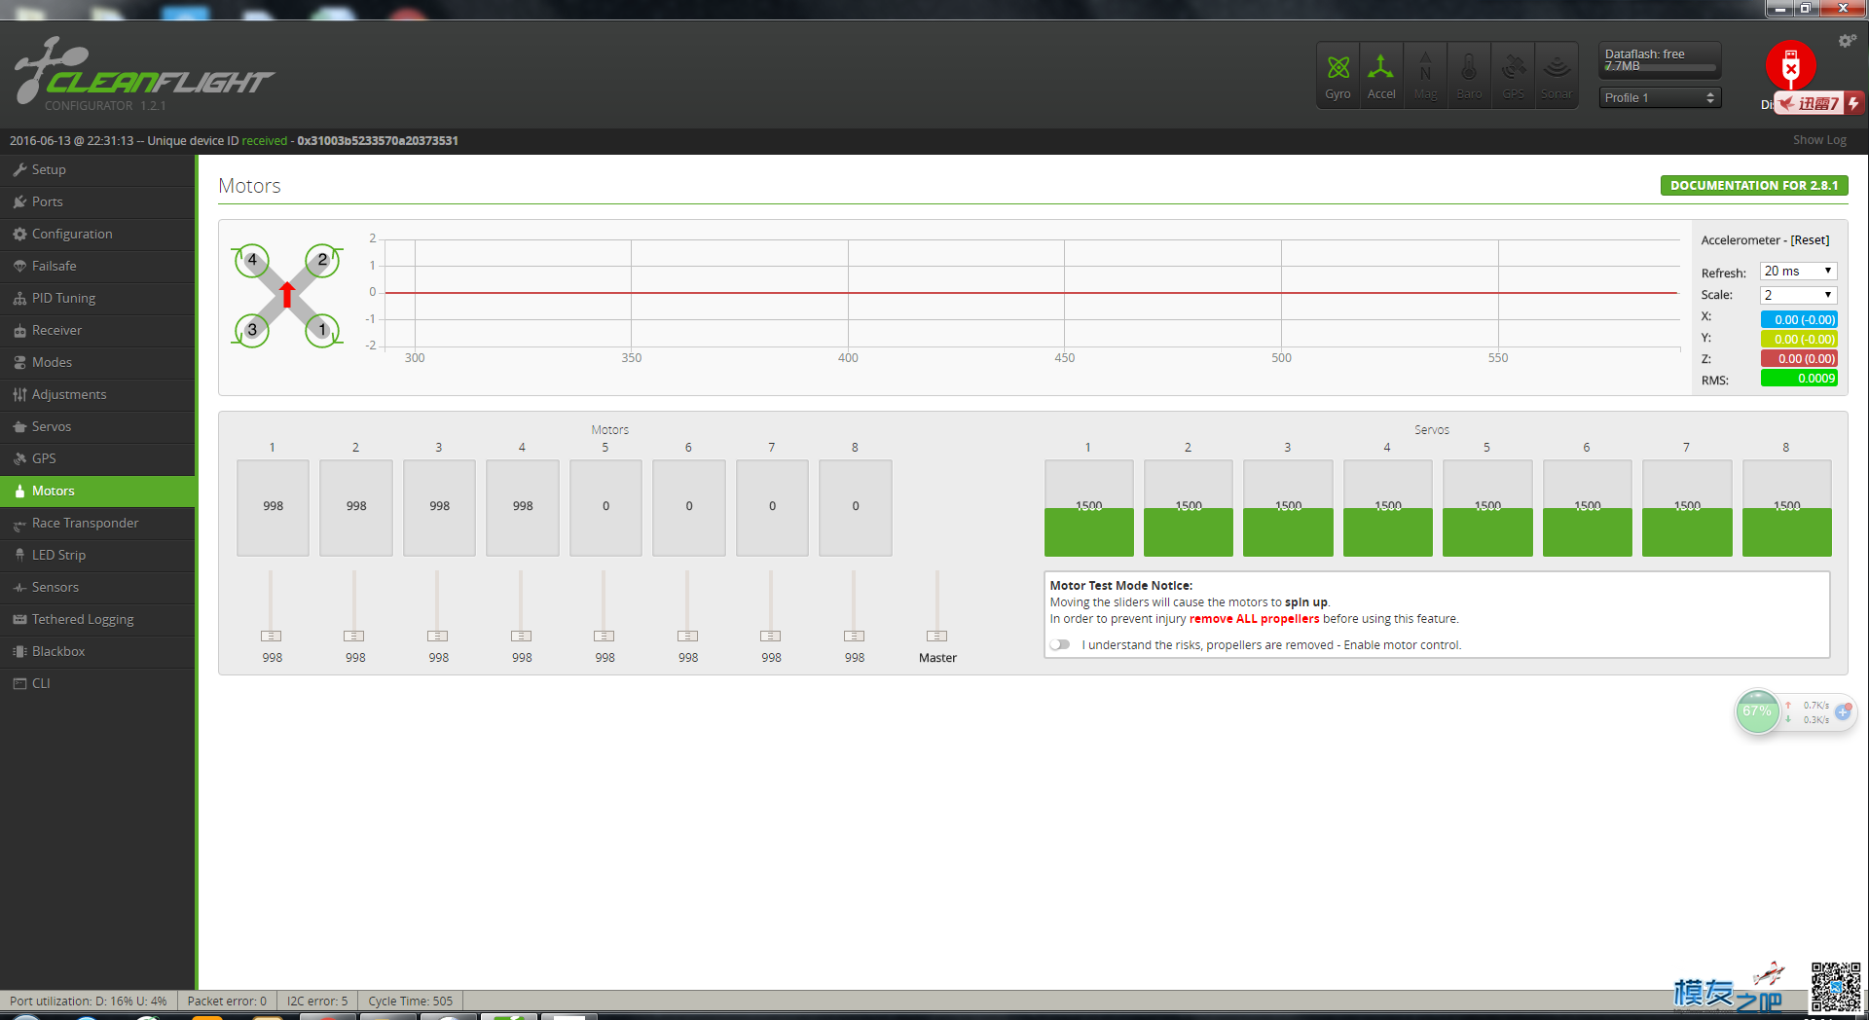This screenshot has width=1869, height=1020.
Task: Click Show Log link
Action: pyautogui.click(x=1819, y=140)
